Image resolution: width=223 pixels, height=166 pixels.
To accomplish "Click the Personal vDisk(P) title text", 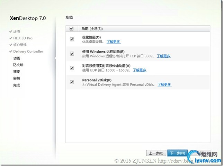I will coord(97,80).
